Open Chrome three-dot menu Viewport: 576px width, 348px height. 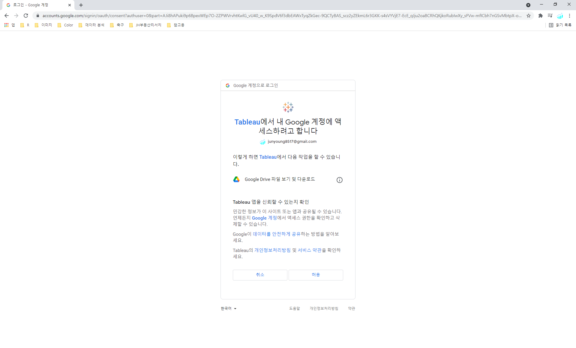pyautogui.click(x=569, y=16)
